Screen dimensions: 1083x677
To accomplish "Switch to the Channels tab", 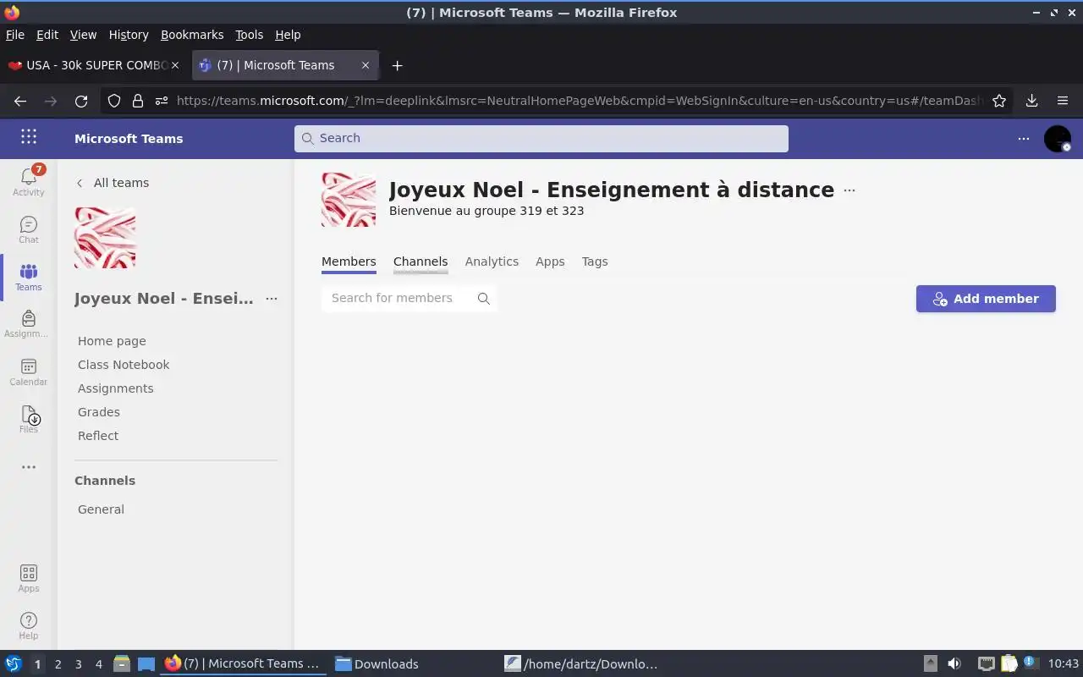I will (421, 261).
